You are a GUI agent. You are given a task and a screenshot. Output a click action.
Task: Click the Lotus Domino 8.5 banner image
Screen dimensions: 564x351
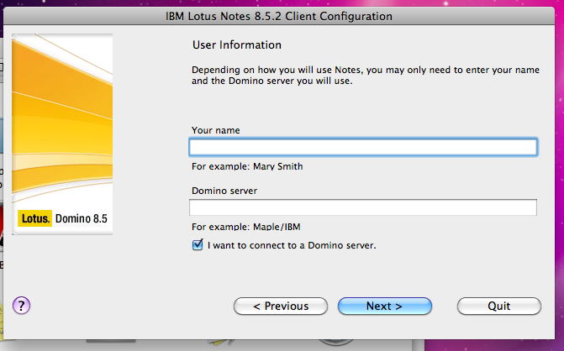[x=62, y=134]
